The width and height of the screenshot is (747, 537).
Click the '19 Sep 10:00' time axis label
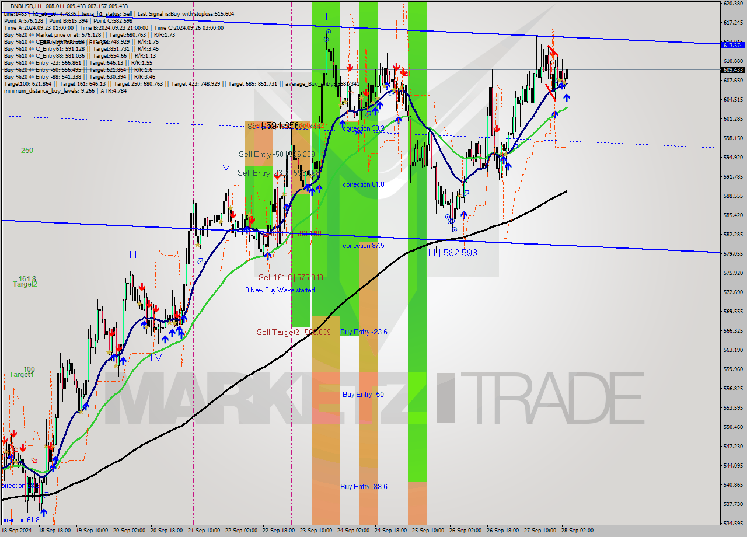[92, 531]
